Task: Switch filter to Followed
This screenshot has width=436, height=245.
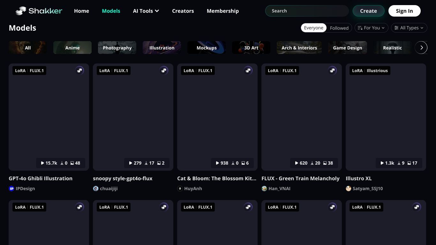Action: coord(339,28)
